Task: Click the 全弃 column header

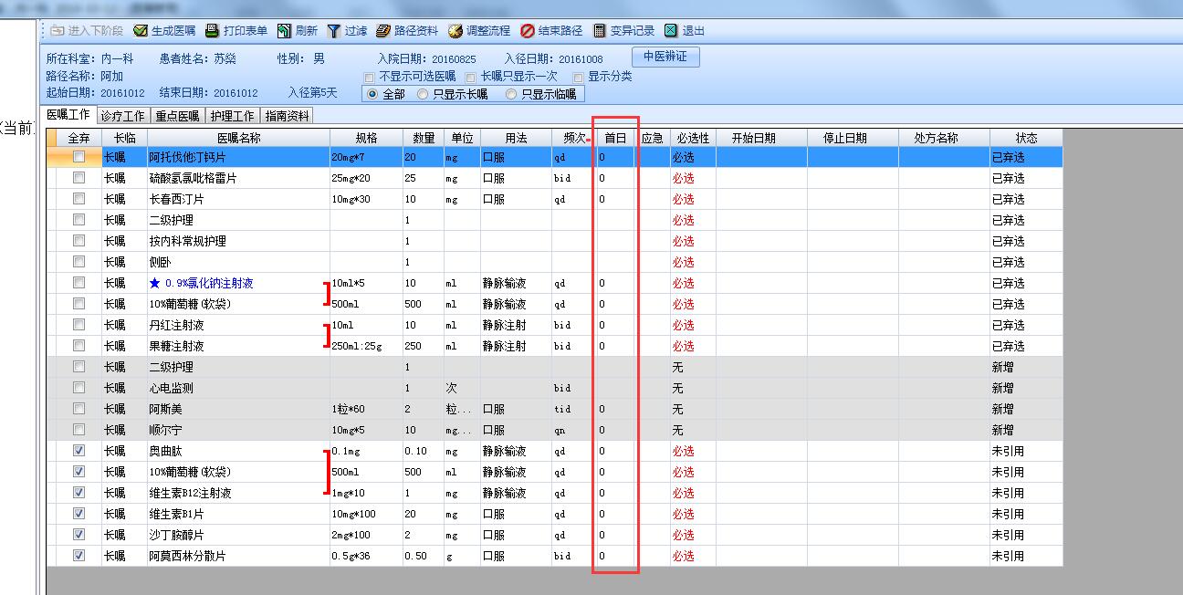Action: [79, 138]
